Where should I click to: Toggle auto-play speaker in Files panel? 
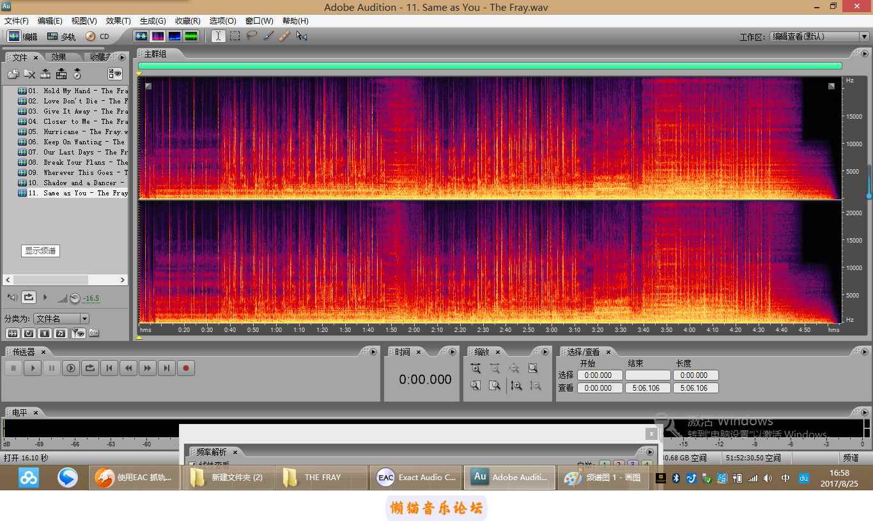(x=13, y=298)
